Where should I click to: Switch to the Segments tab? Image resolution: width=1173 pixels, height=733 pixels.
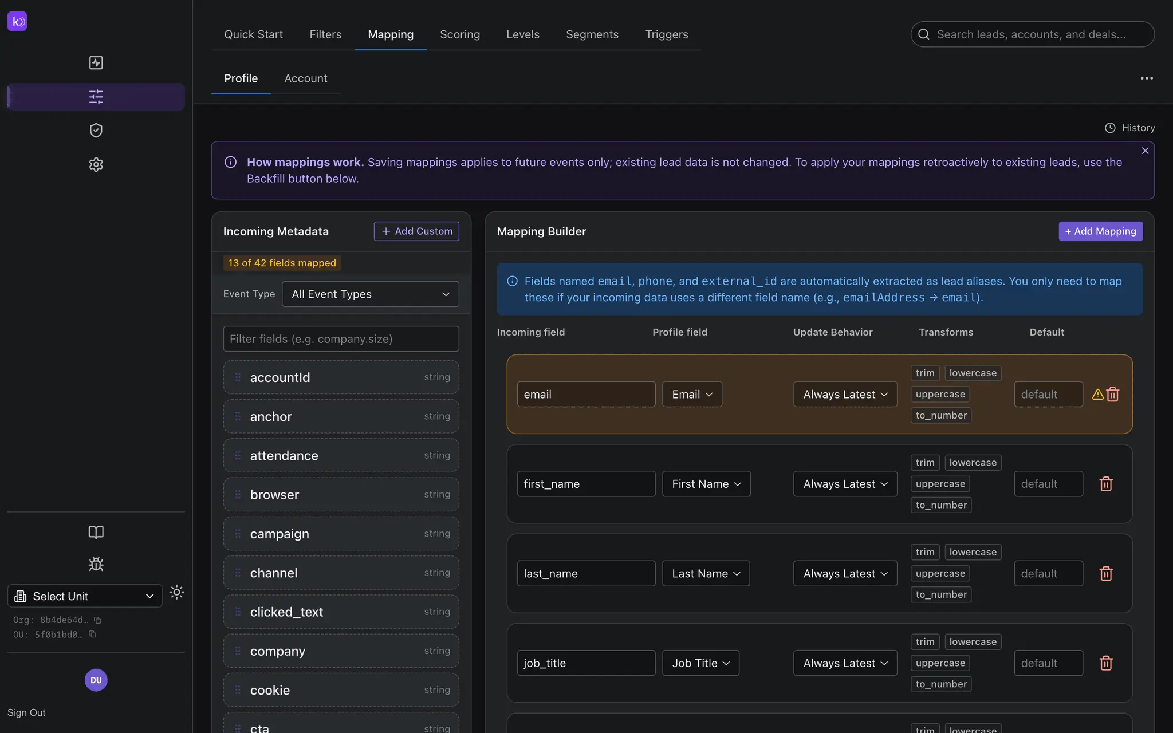coord(592,34)
